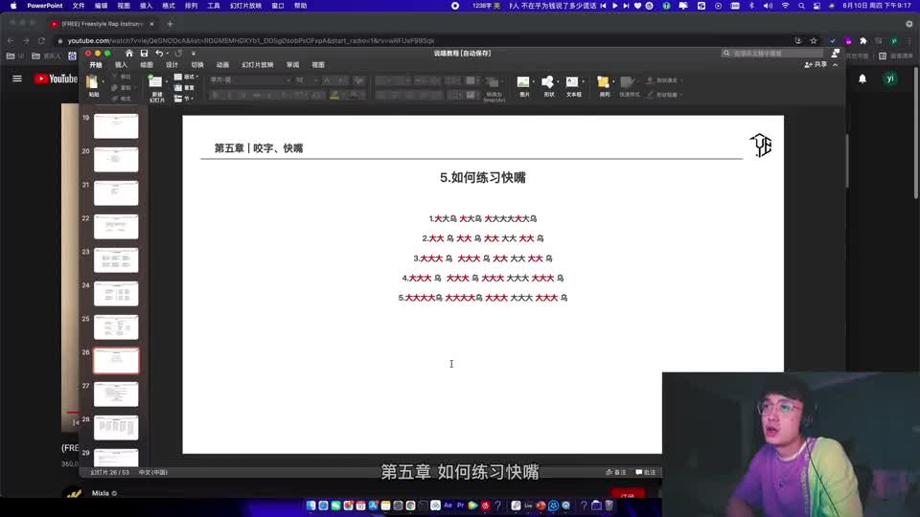Screen dimensions: 920x517
Task: Open the 动画 ribbon tab
Action: [222, 65]
